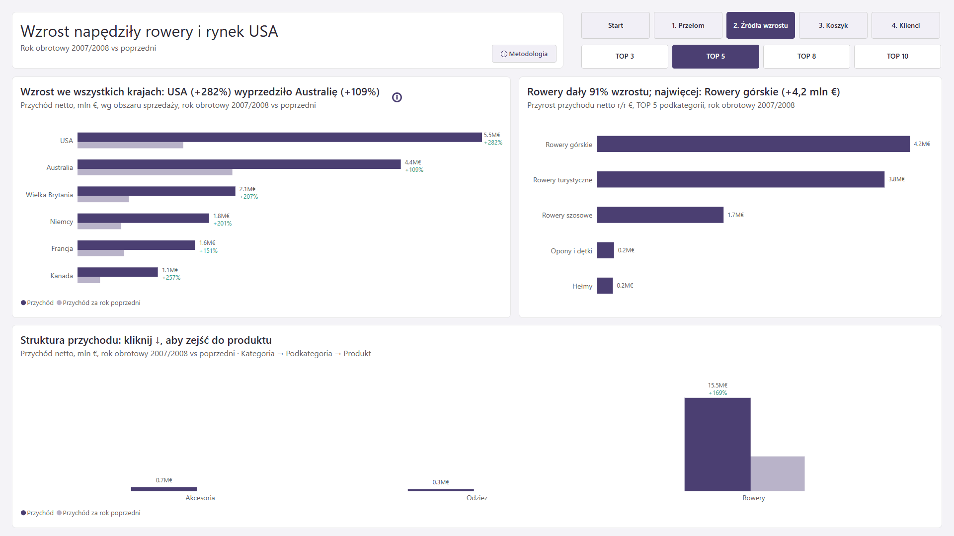The image size is (954, 536).
Task: Click Przychód legend swatch in country chart
Action: click(x=23, y=303)
